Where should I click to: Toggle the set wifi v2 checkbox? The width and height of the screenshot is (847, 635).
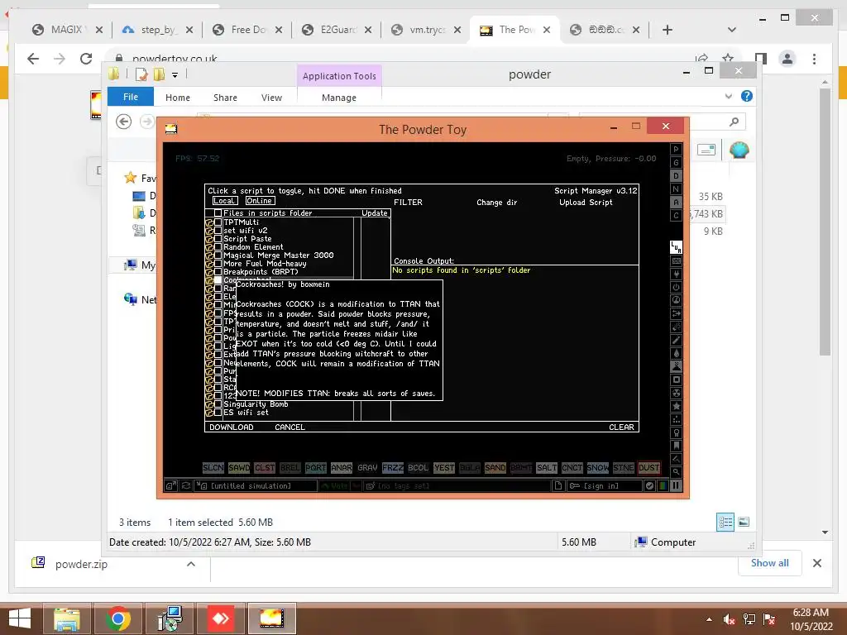(x=218, y=230)
